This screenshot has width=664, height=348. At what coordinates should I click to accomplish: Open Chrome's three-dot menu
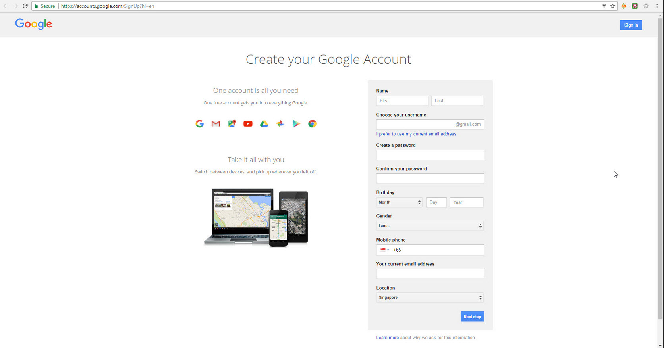coord(657,6)
